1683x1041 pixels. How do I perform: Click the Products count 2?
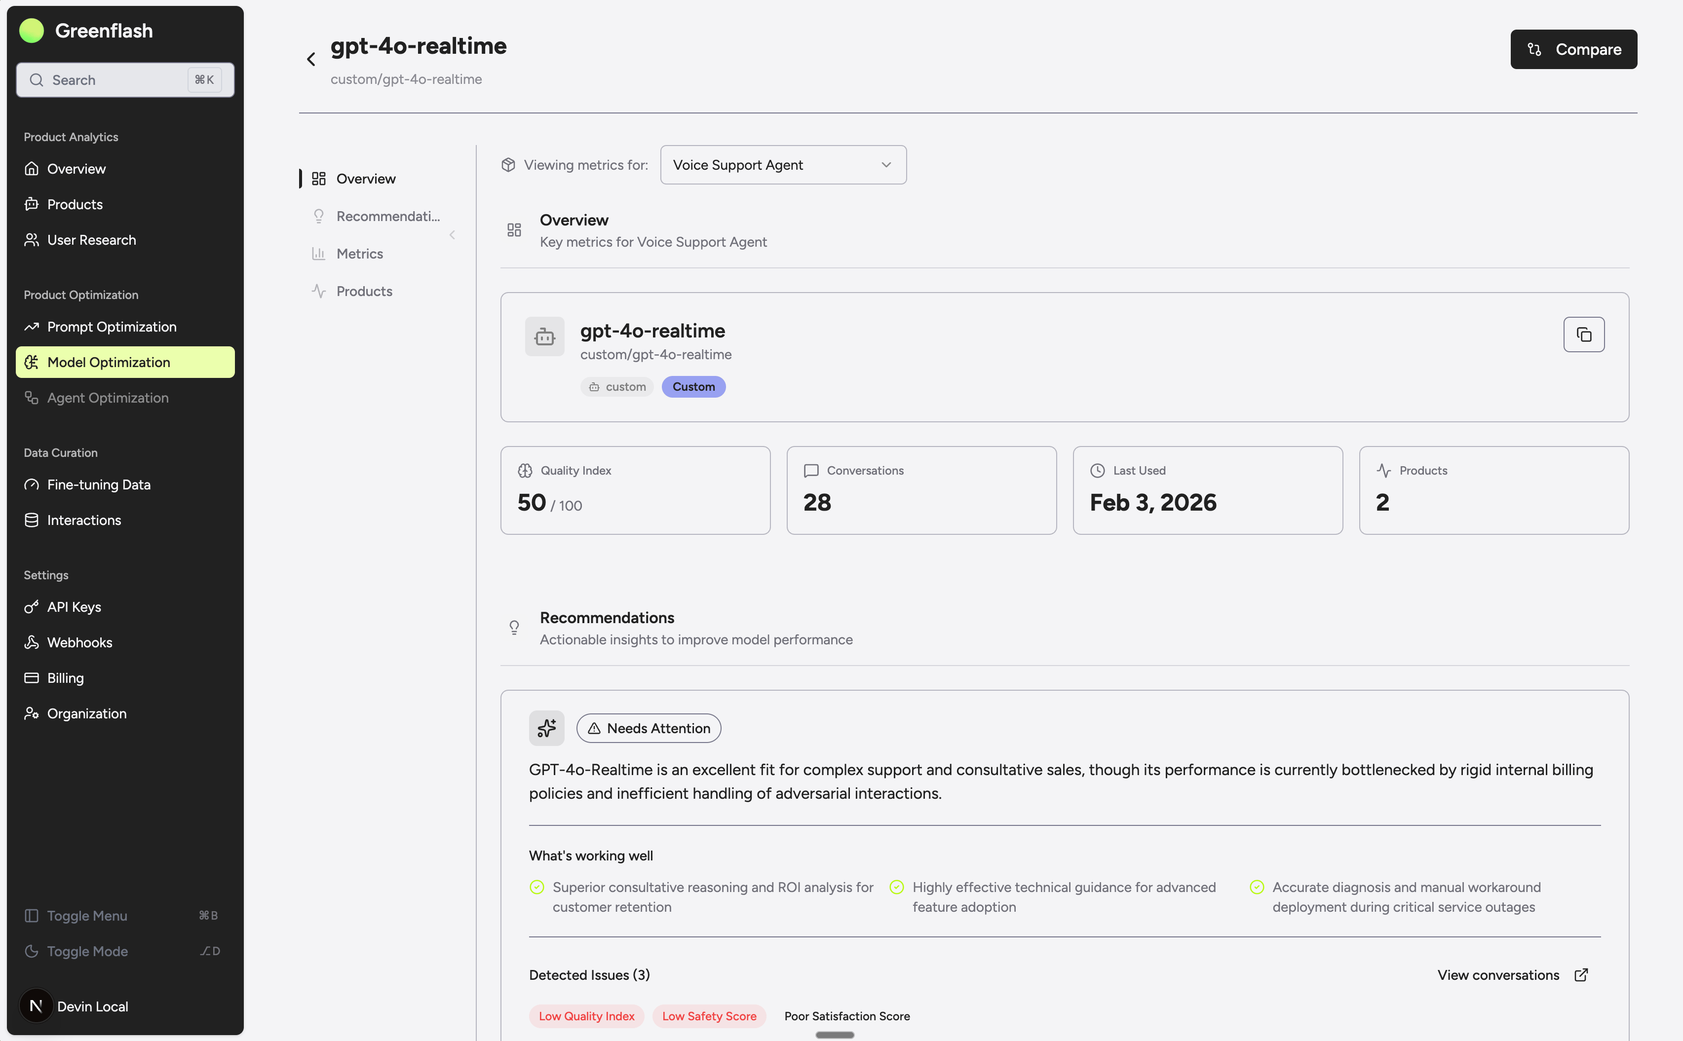click(1383, 503)
